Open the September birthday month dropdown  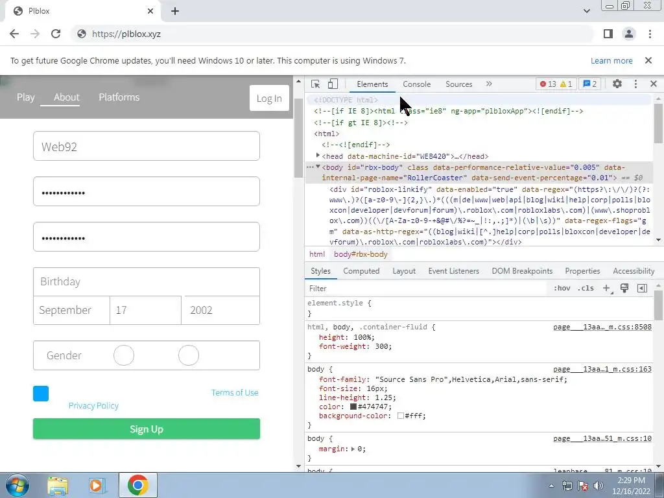click(x=71, y=311)
